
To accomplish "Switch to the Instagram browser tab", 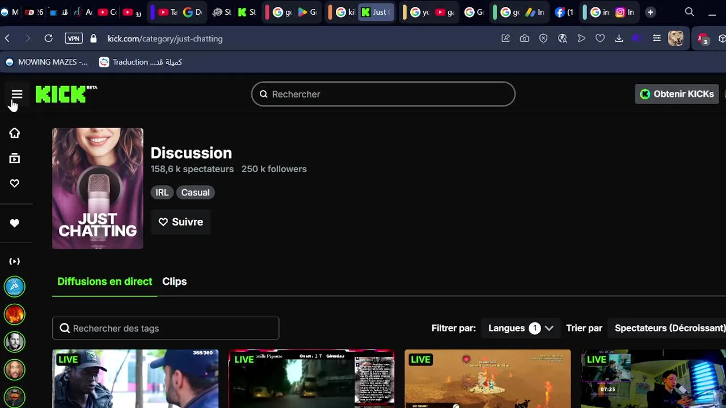I will (625, 12).
